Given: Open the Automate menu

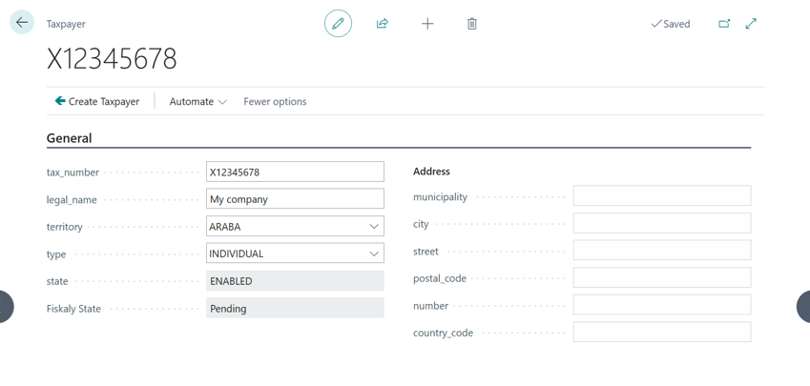Looking at the screenshot, I should (197, 102).
